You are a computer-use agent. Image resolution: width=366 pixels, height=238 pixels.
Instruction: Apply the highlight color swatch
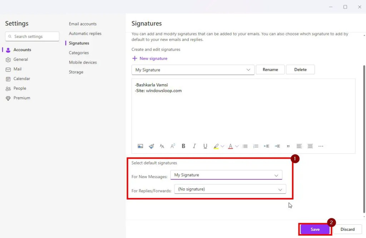(x=217, y=146)
